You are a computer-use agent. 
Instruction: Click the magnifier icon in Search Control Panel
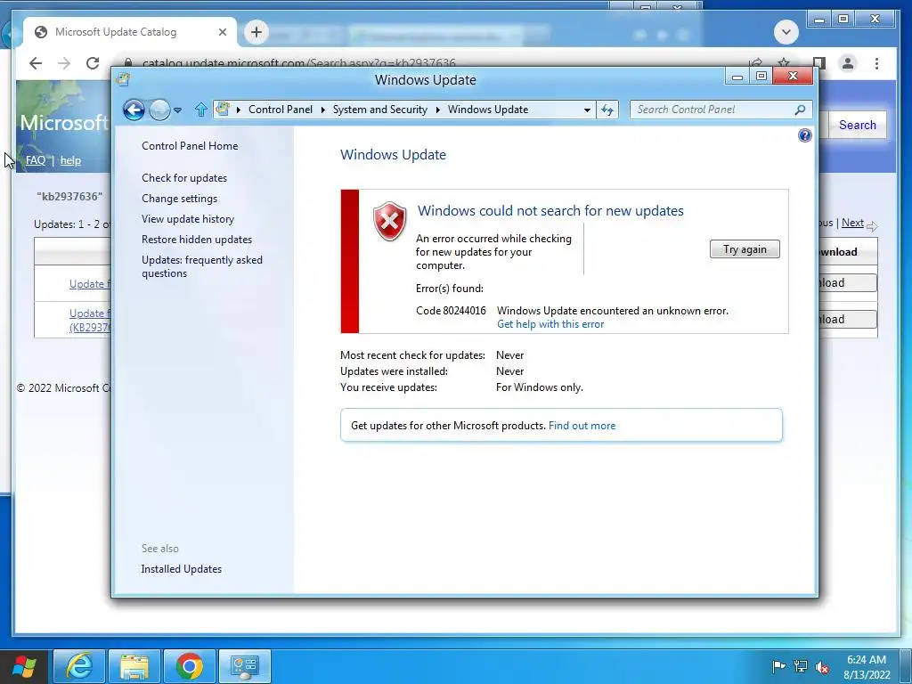(x=801, y=110)
